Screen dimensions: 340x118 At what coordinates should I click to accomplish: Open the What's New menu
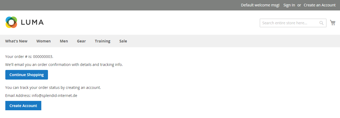pos(16,41)
